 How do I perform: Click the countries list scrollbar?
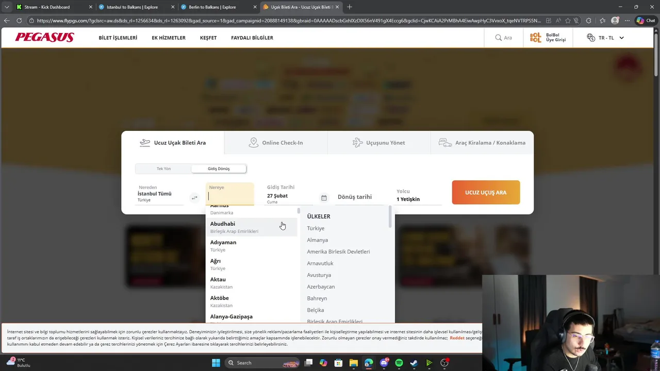coord(390,216)
